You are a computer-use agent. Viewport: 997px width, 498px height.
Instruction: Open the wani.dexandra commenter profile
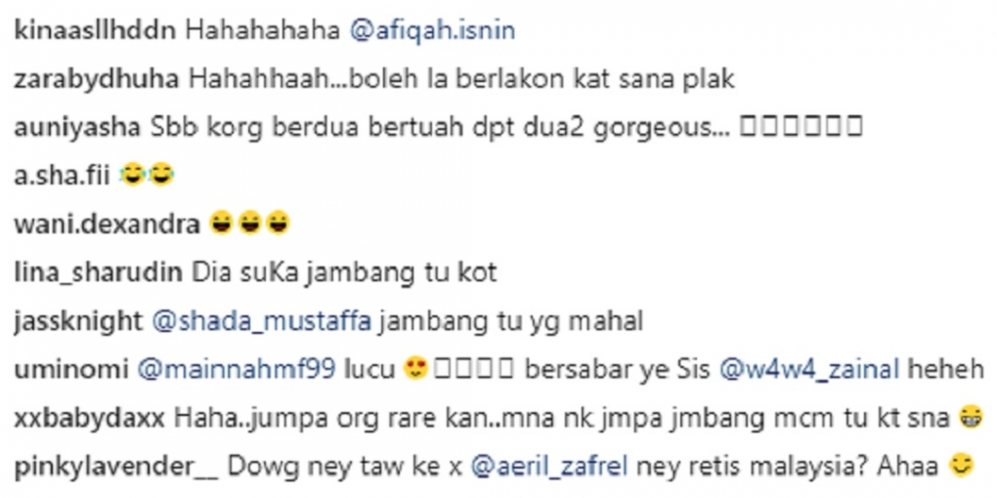pyautogui.click(x=107, y=225)
